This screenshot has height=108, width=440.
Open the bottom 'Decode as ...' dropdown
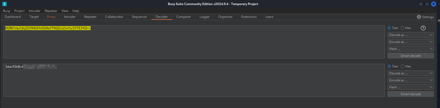[x=410, y=73]
